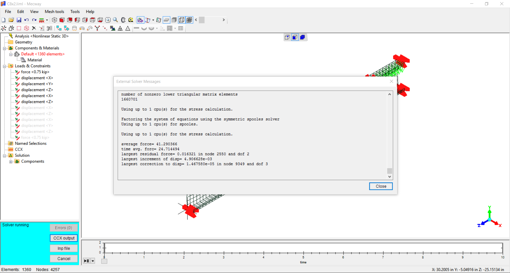Screen dimensions: 510x273
Task: Click the solver messages scrollbar thumb
Action: point(390,171)
